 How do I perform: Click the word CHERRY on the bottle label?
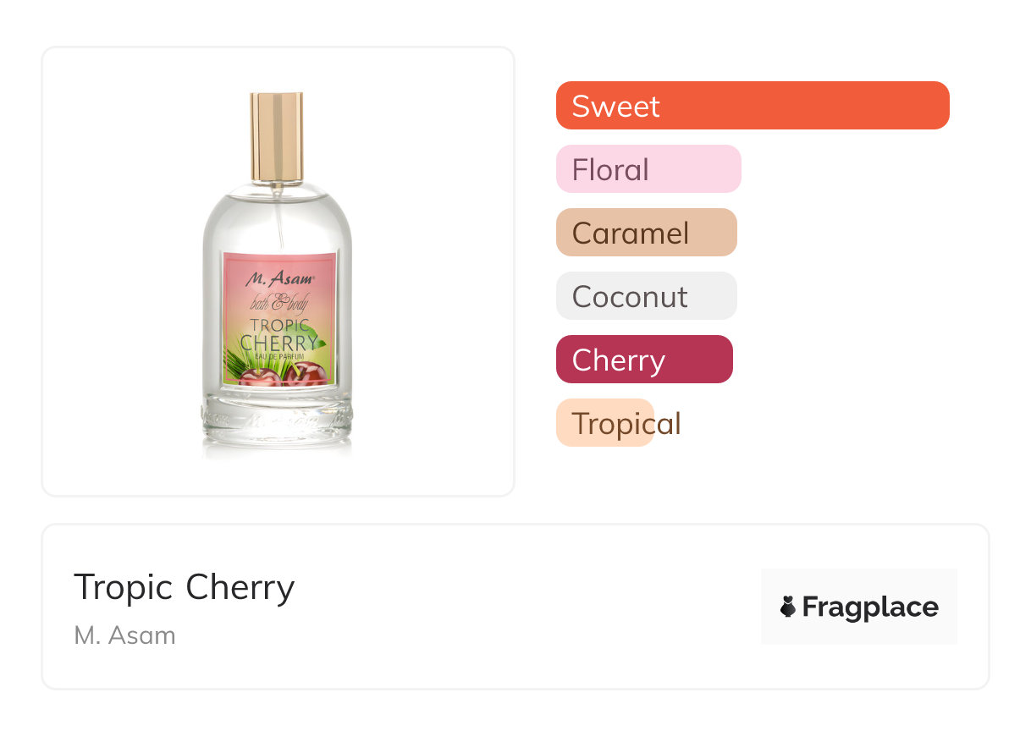pos(278,344)
